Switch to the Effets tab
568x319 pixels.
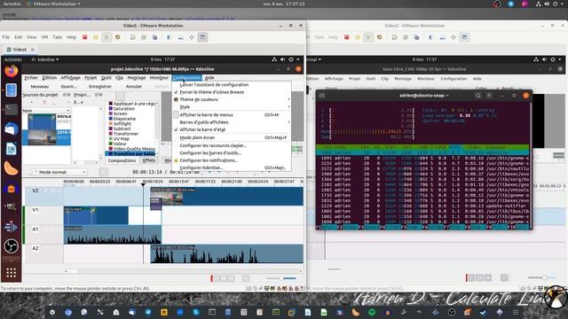pyautogui.click(x=149, y=160)
